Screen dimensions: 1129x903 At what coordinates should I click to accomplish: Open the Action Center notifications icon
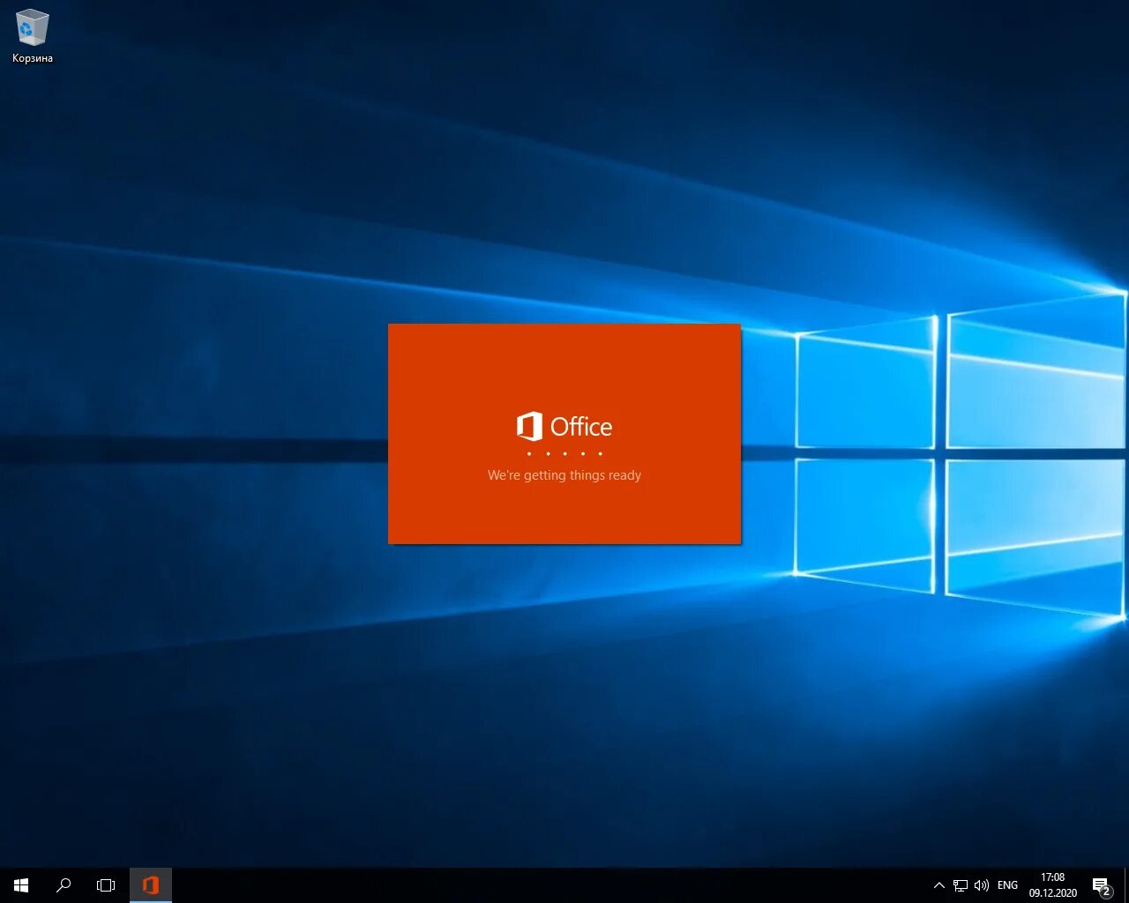1101,884
